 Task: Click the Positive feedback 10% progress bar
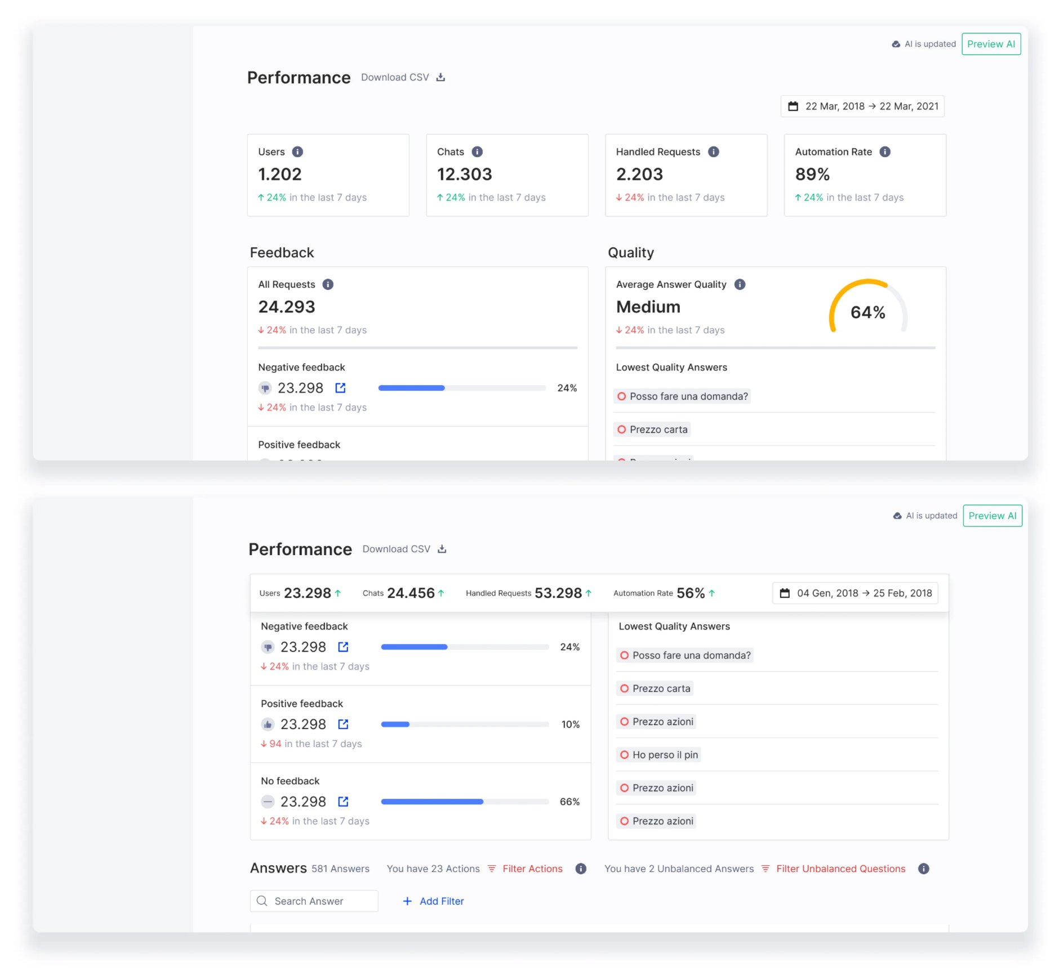[465, 724]
